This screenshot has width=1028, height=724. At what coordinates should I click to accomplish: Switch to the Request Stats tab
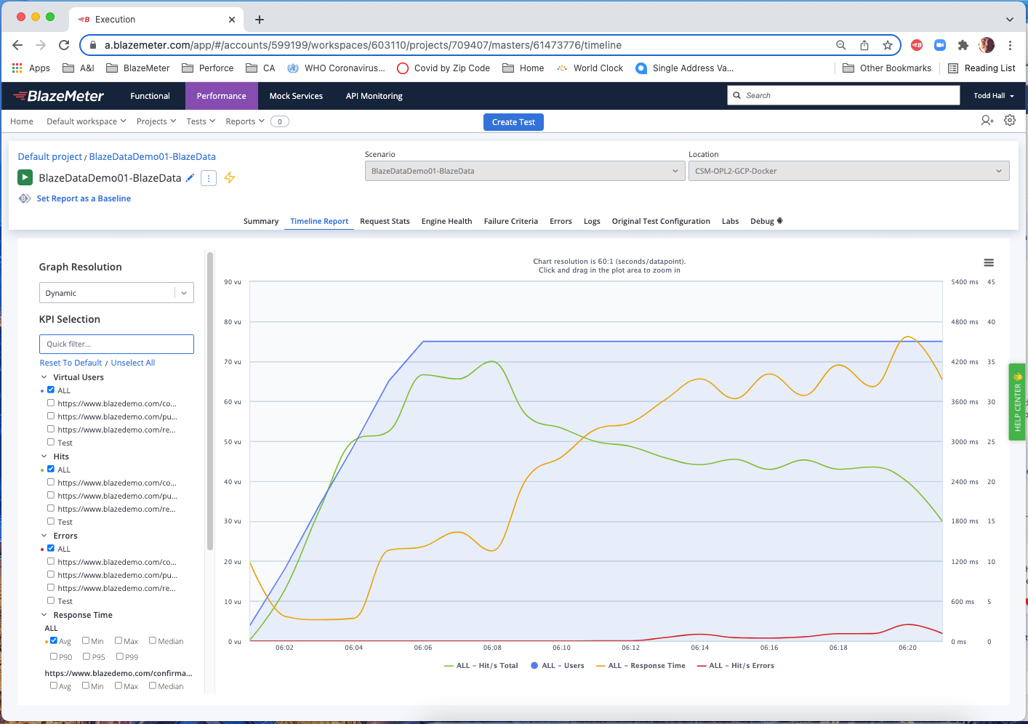(385, 221)
